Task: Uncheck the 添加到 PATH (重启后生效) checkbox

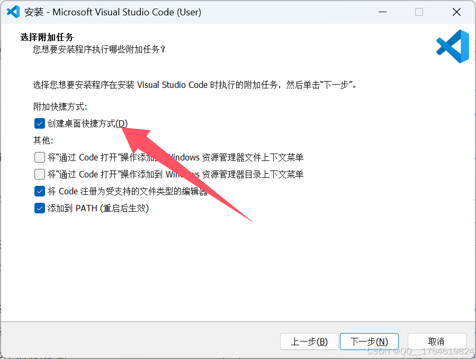Action: pyautogui.click(x=40, y=209)
